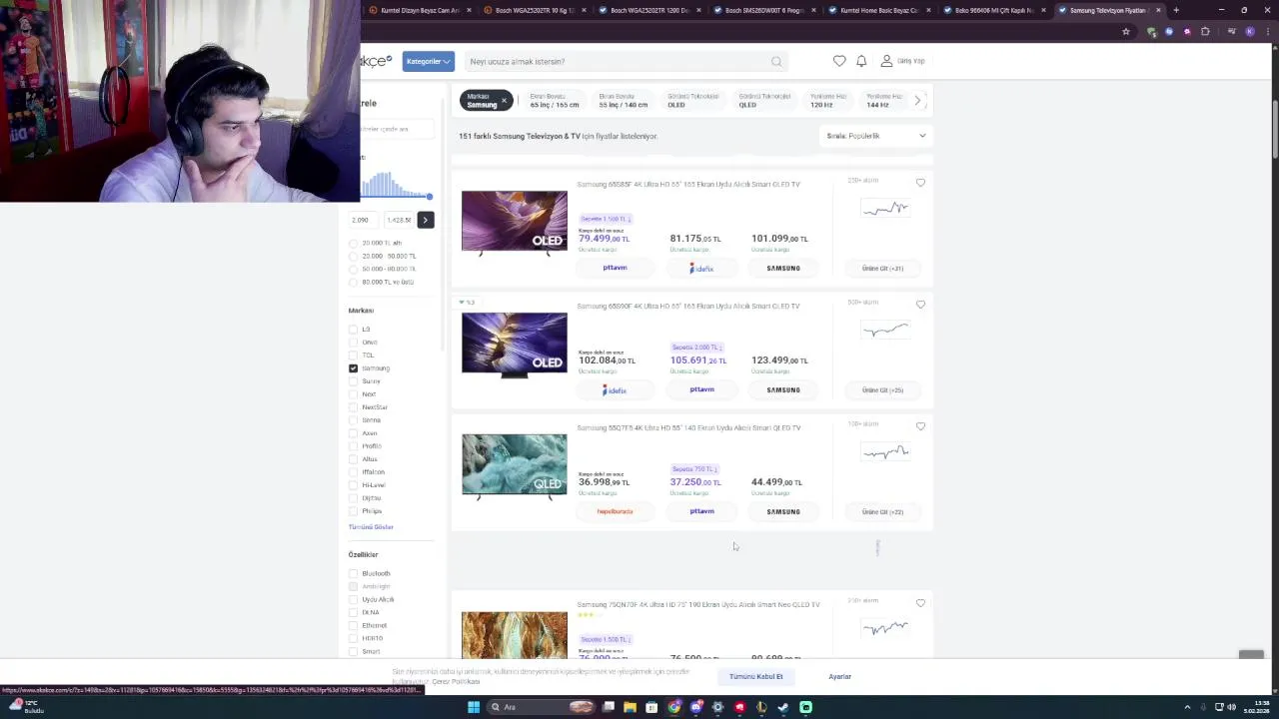Bookmark this page with the star icon
1279x719 pixels.
[1126, 31]
